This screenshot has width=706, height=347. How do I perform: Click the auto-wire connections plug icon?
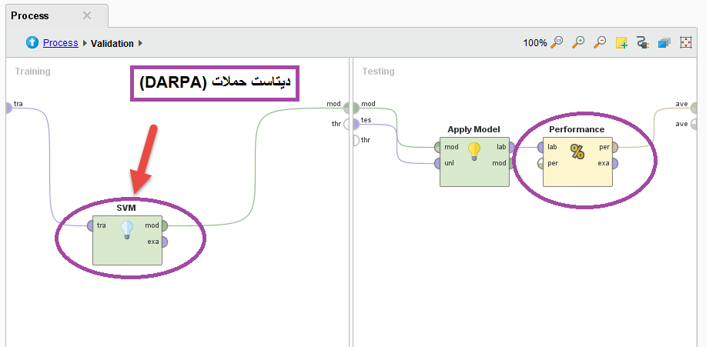(x=643, y=43)
